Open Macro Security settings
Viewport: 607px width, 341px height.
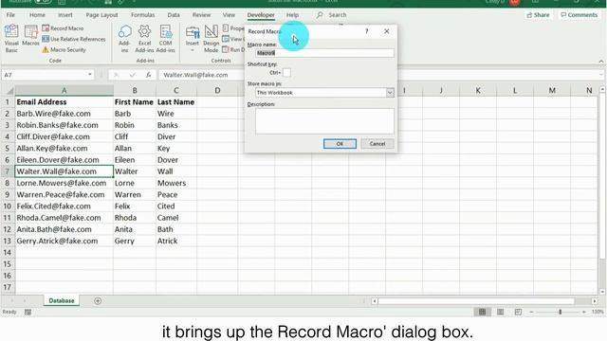[x=64, y=50]
